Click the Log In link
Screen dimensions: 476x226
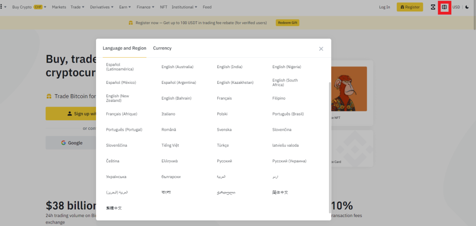pyautogui.click(x=384, y=7)
